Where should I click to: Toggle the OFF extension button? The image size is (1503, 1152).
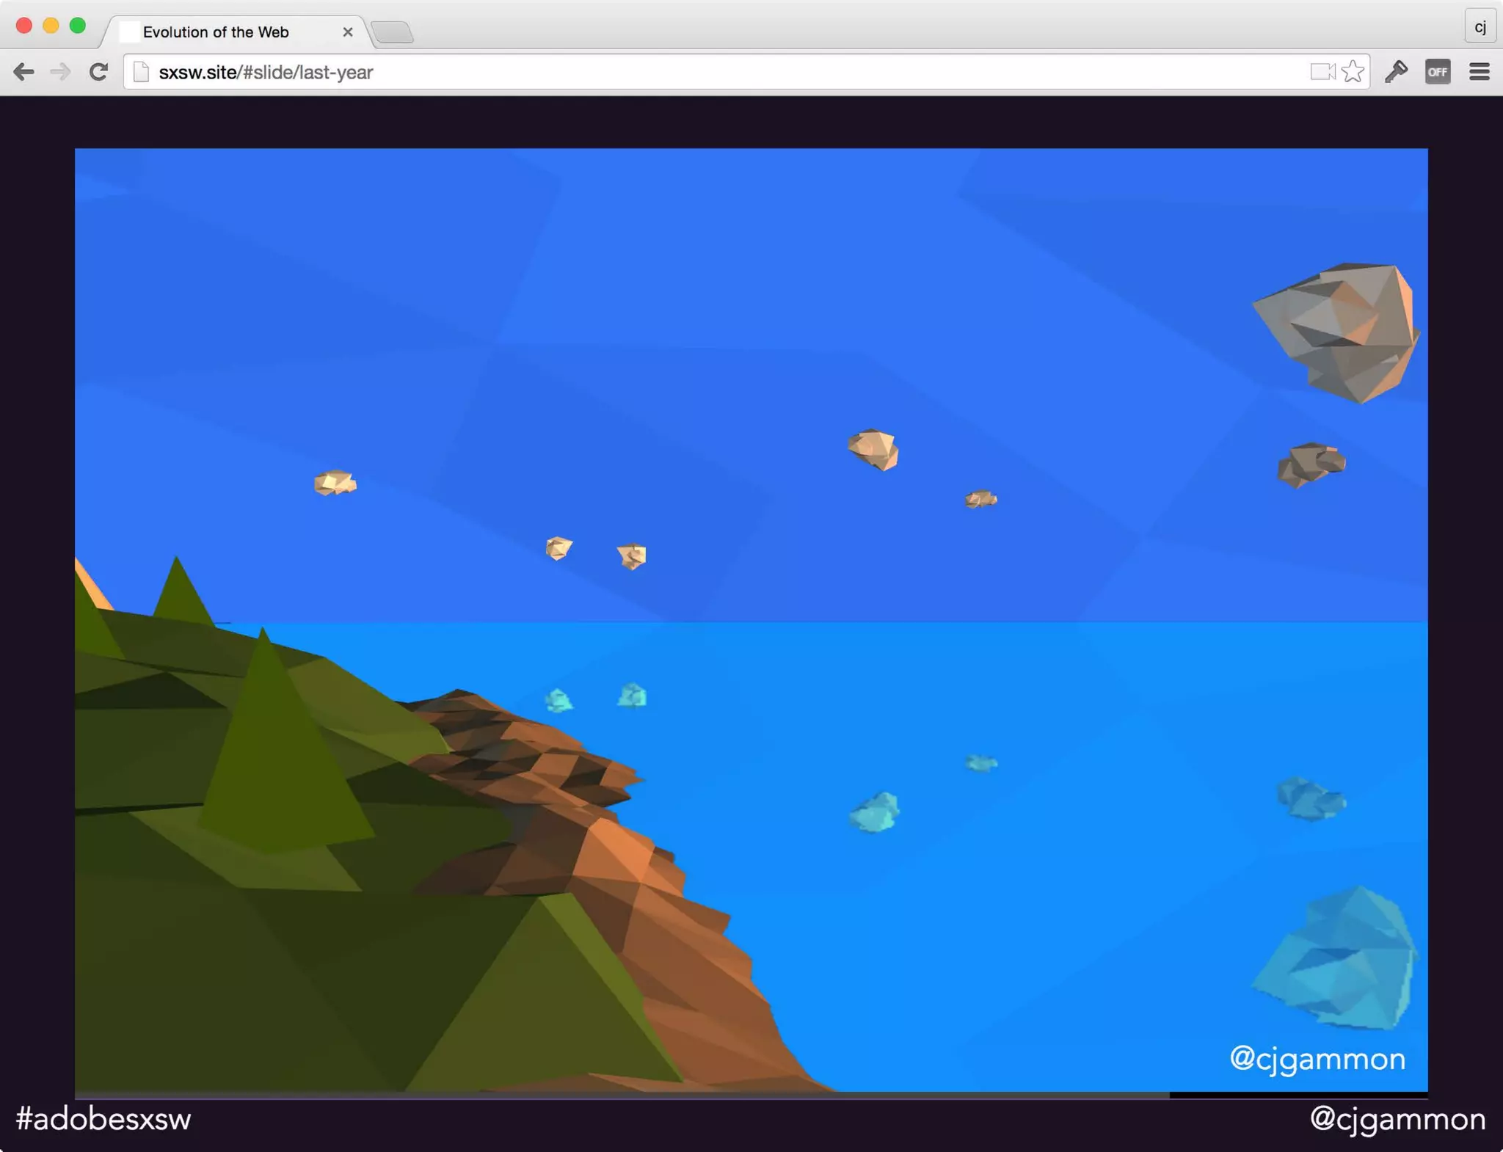point(1437,72)
